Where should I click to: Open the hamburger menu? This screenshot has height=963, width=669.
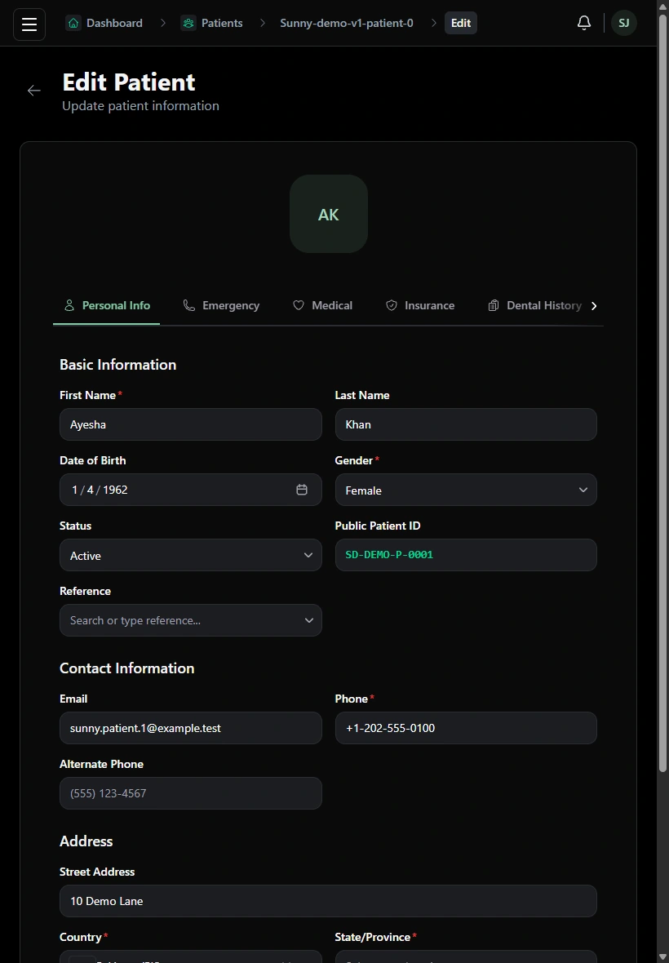(x=29, y=24)
